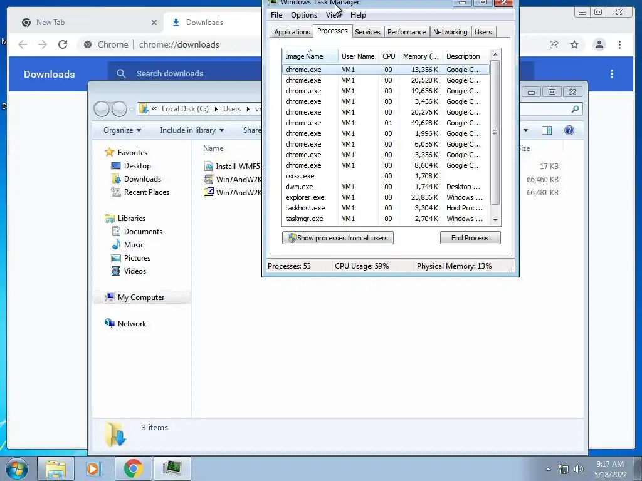Show hidden tray icons arrow
The width and height of the screenshot is (642, 481).
[548, 469]
